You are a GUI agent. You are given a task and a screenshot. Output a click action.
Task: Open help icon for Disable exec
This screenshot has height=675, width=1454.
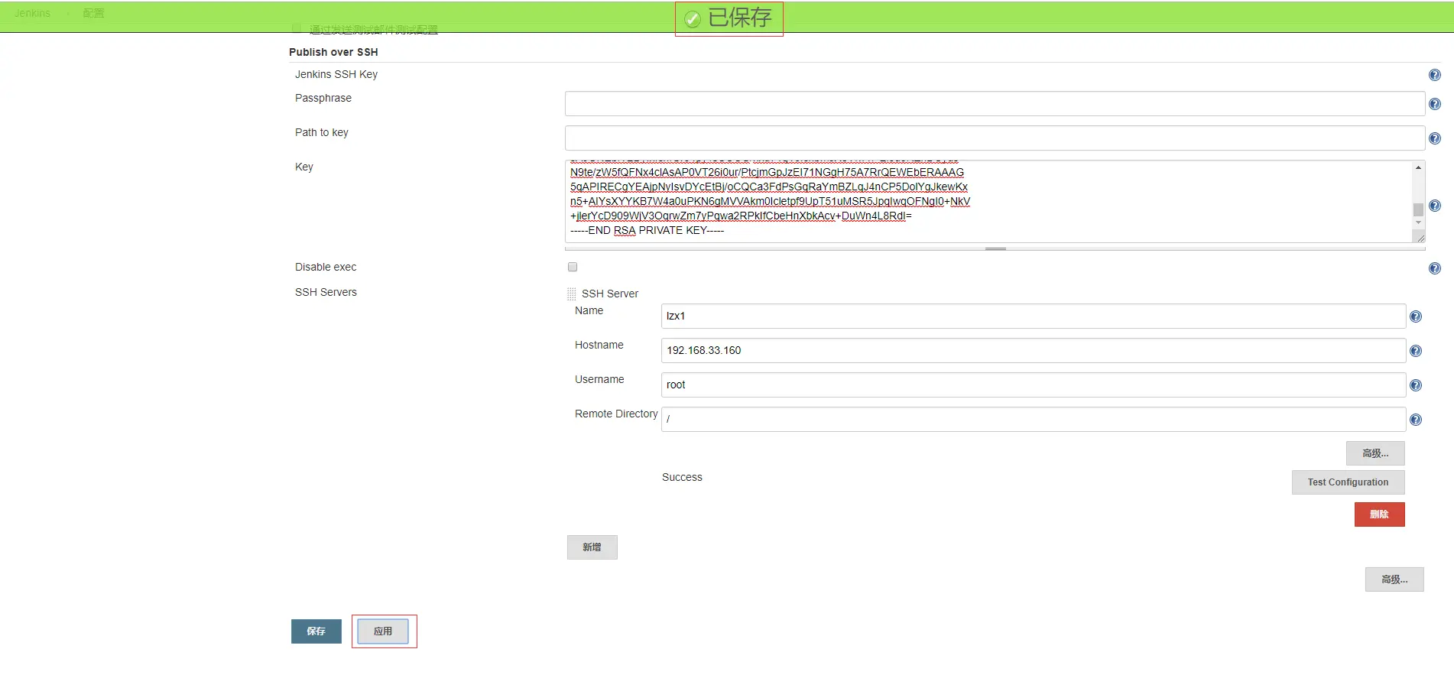(x=1434, y=268)
